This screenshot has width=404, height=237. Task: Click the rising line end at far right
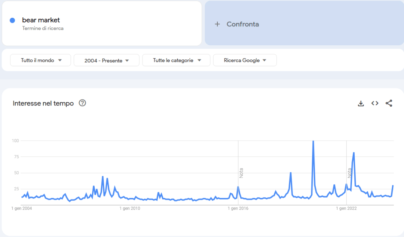click(393, 185)
